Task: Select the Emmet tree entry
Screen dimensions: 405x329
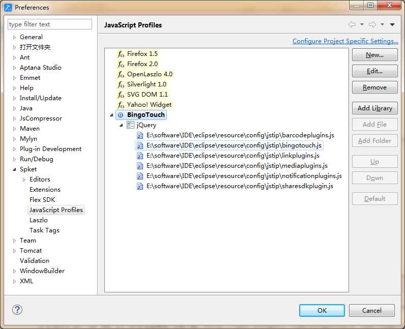Action: (x=30, y=78)
